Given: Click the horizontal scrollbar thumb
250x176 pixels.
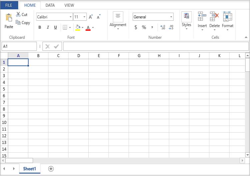Looking at the screenshot, I should click(19, 161).
